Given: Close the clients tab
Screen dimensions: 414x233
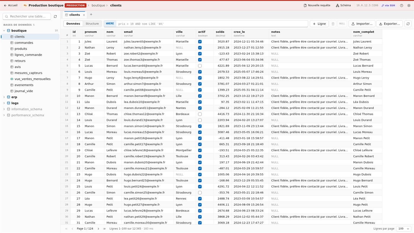Looking at the screenshot, I should pyautogui.click(x=84, y=15).
